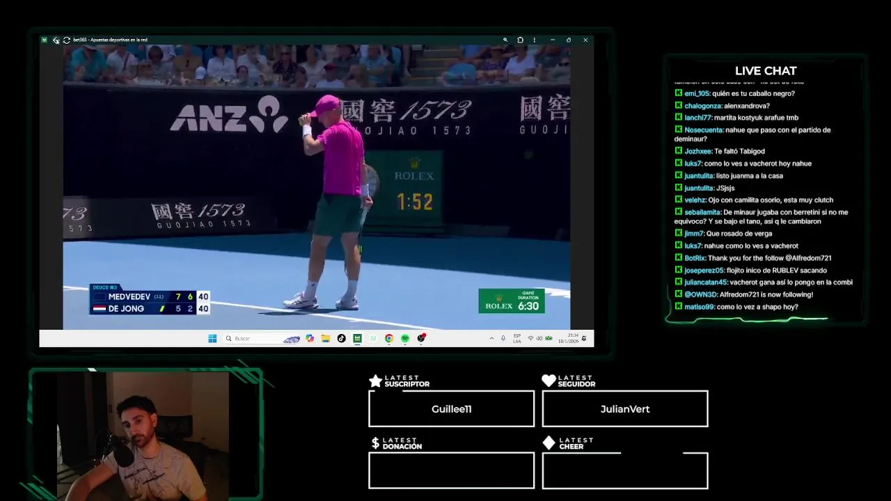Expand the hidden system tray icons
Viewport: 891px width, 501px height.
point(491,339)
